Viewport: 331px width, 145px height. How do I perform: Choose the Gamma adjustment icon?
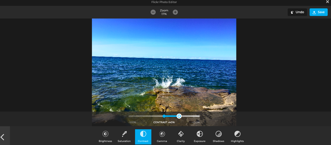[x=162, y=137]
